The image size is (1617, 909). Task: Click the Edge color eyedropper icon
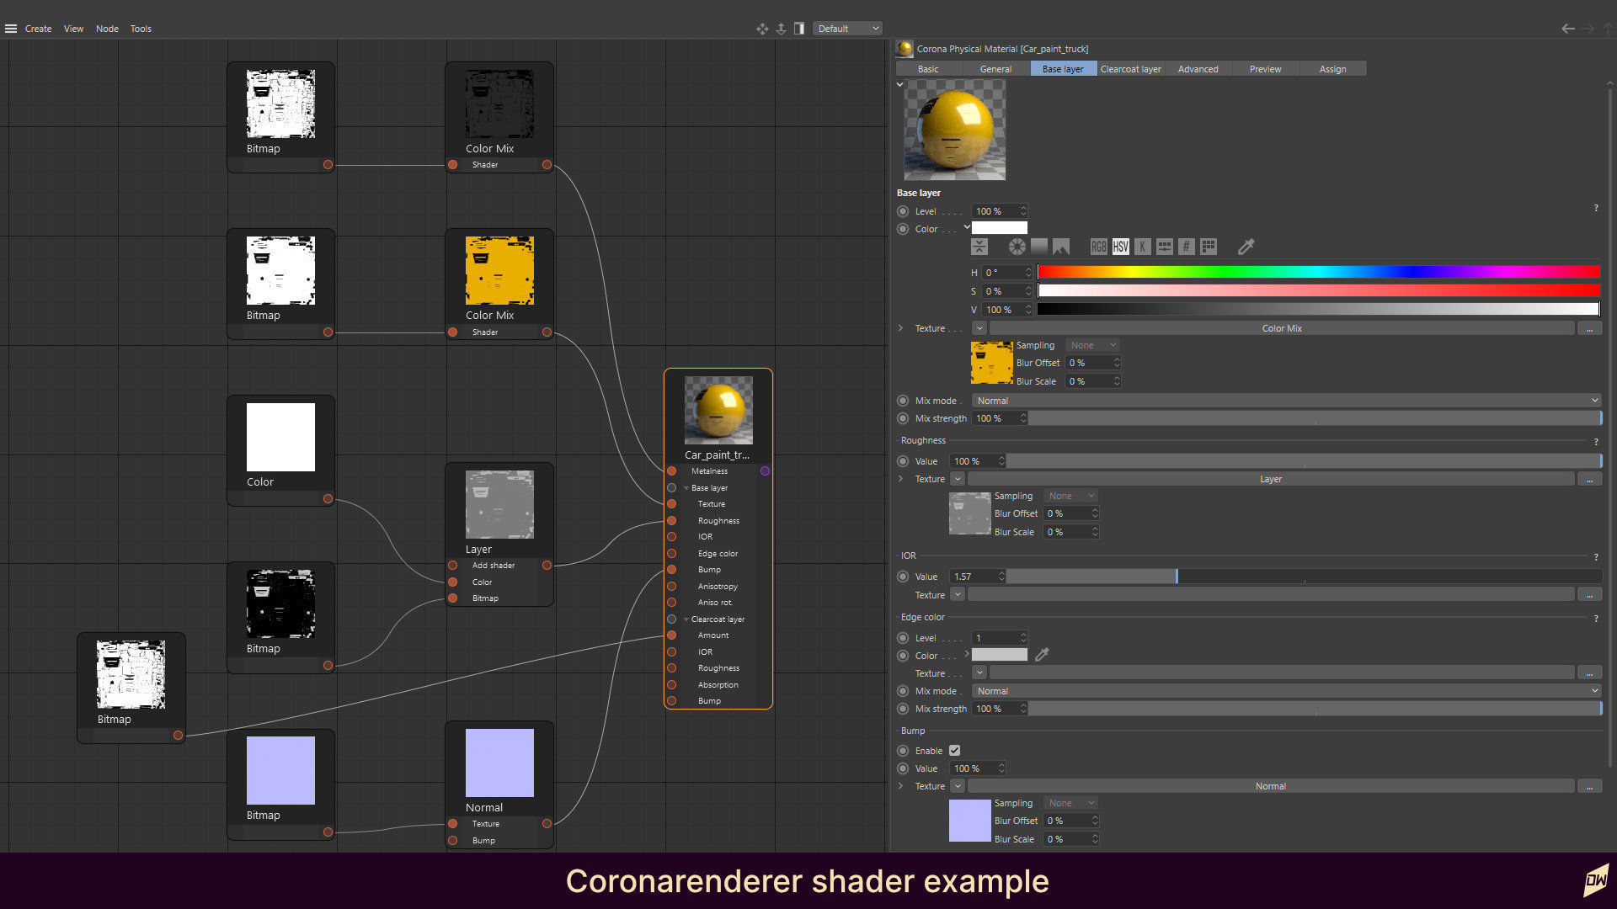(1042, 655)
